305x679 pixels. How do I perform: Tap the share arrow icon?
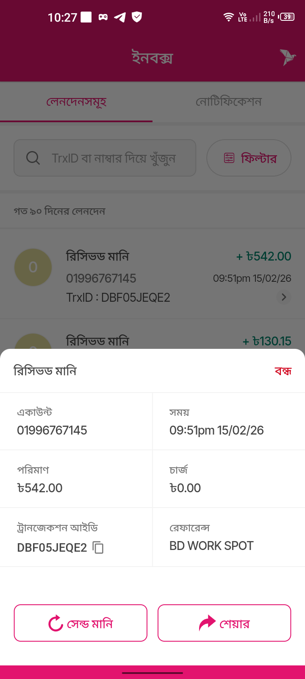click(207, 623)
